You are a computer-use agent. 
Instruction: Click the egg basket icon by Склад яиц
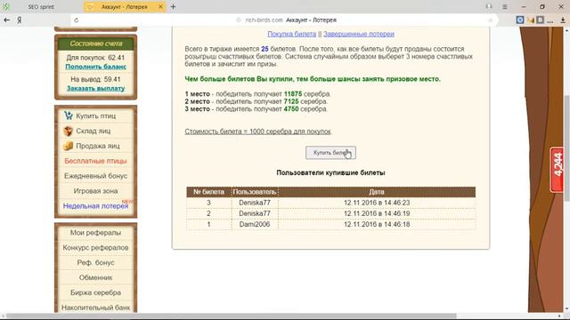(68, 131)
